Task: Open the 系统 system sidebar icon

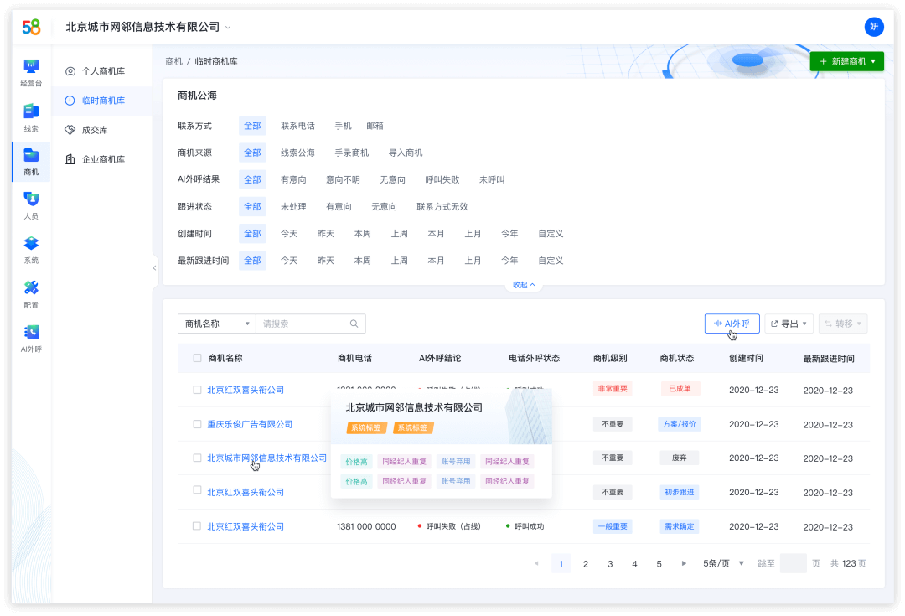Action: point(31,250)
